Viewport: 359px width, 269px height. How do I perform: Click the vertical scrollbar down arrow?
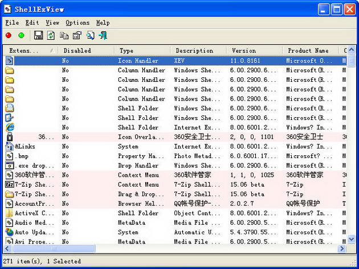click(x=351, y=239)
